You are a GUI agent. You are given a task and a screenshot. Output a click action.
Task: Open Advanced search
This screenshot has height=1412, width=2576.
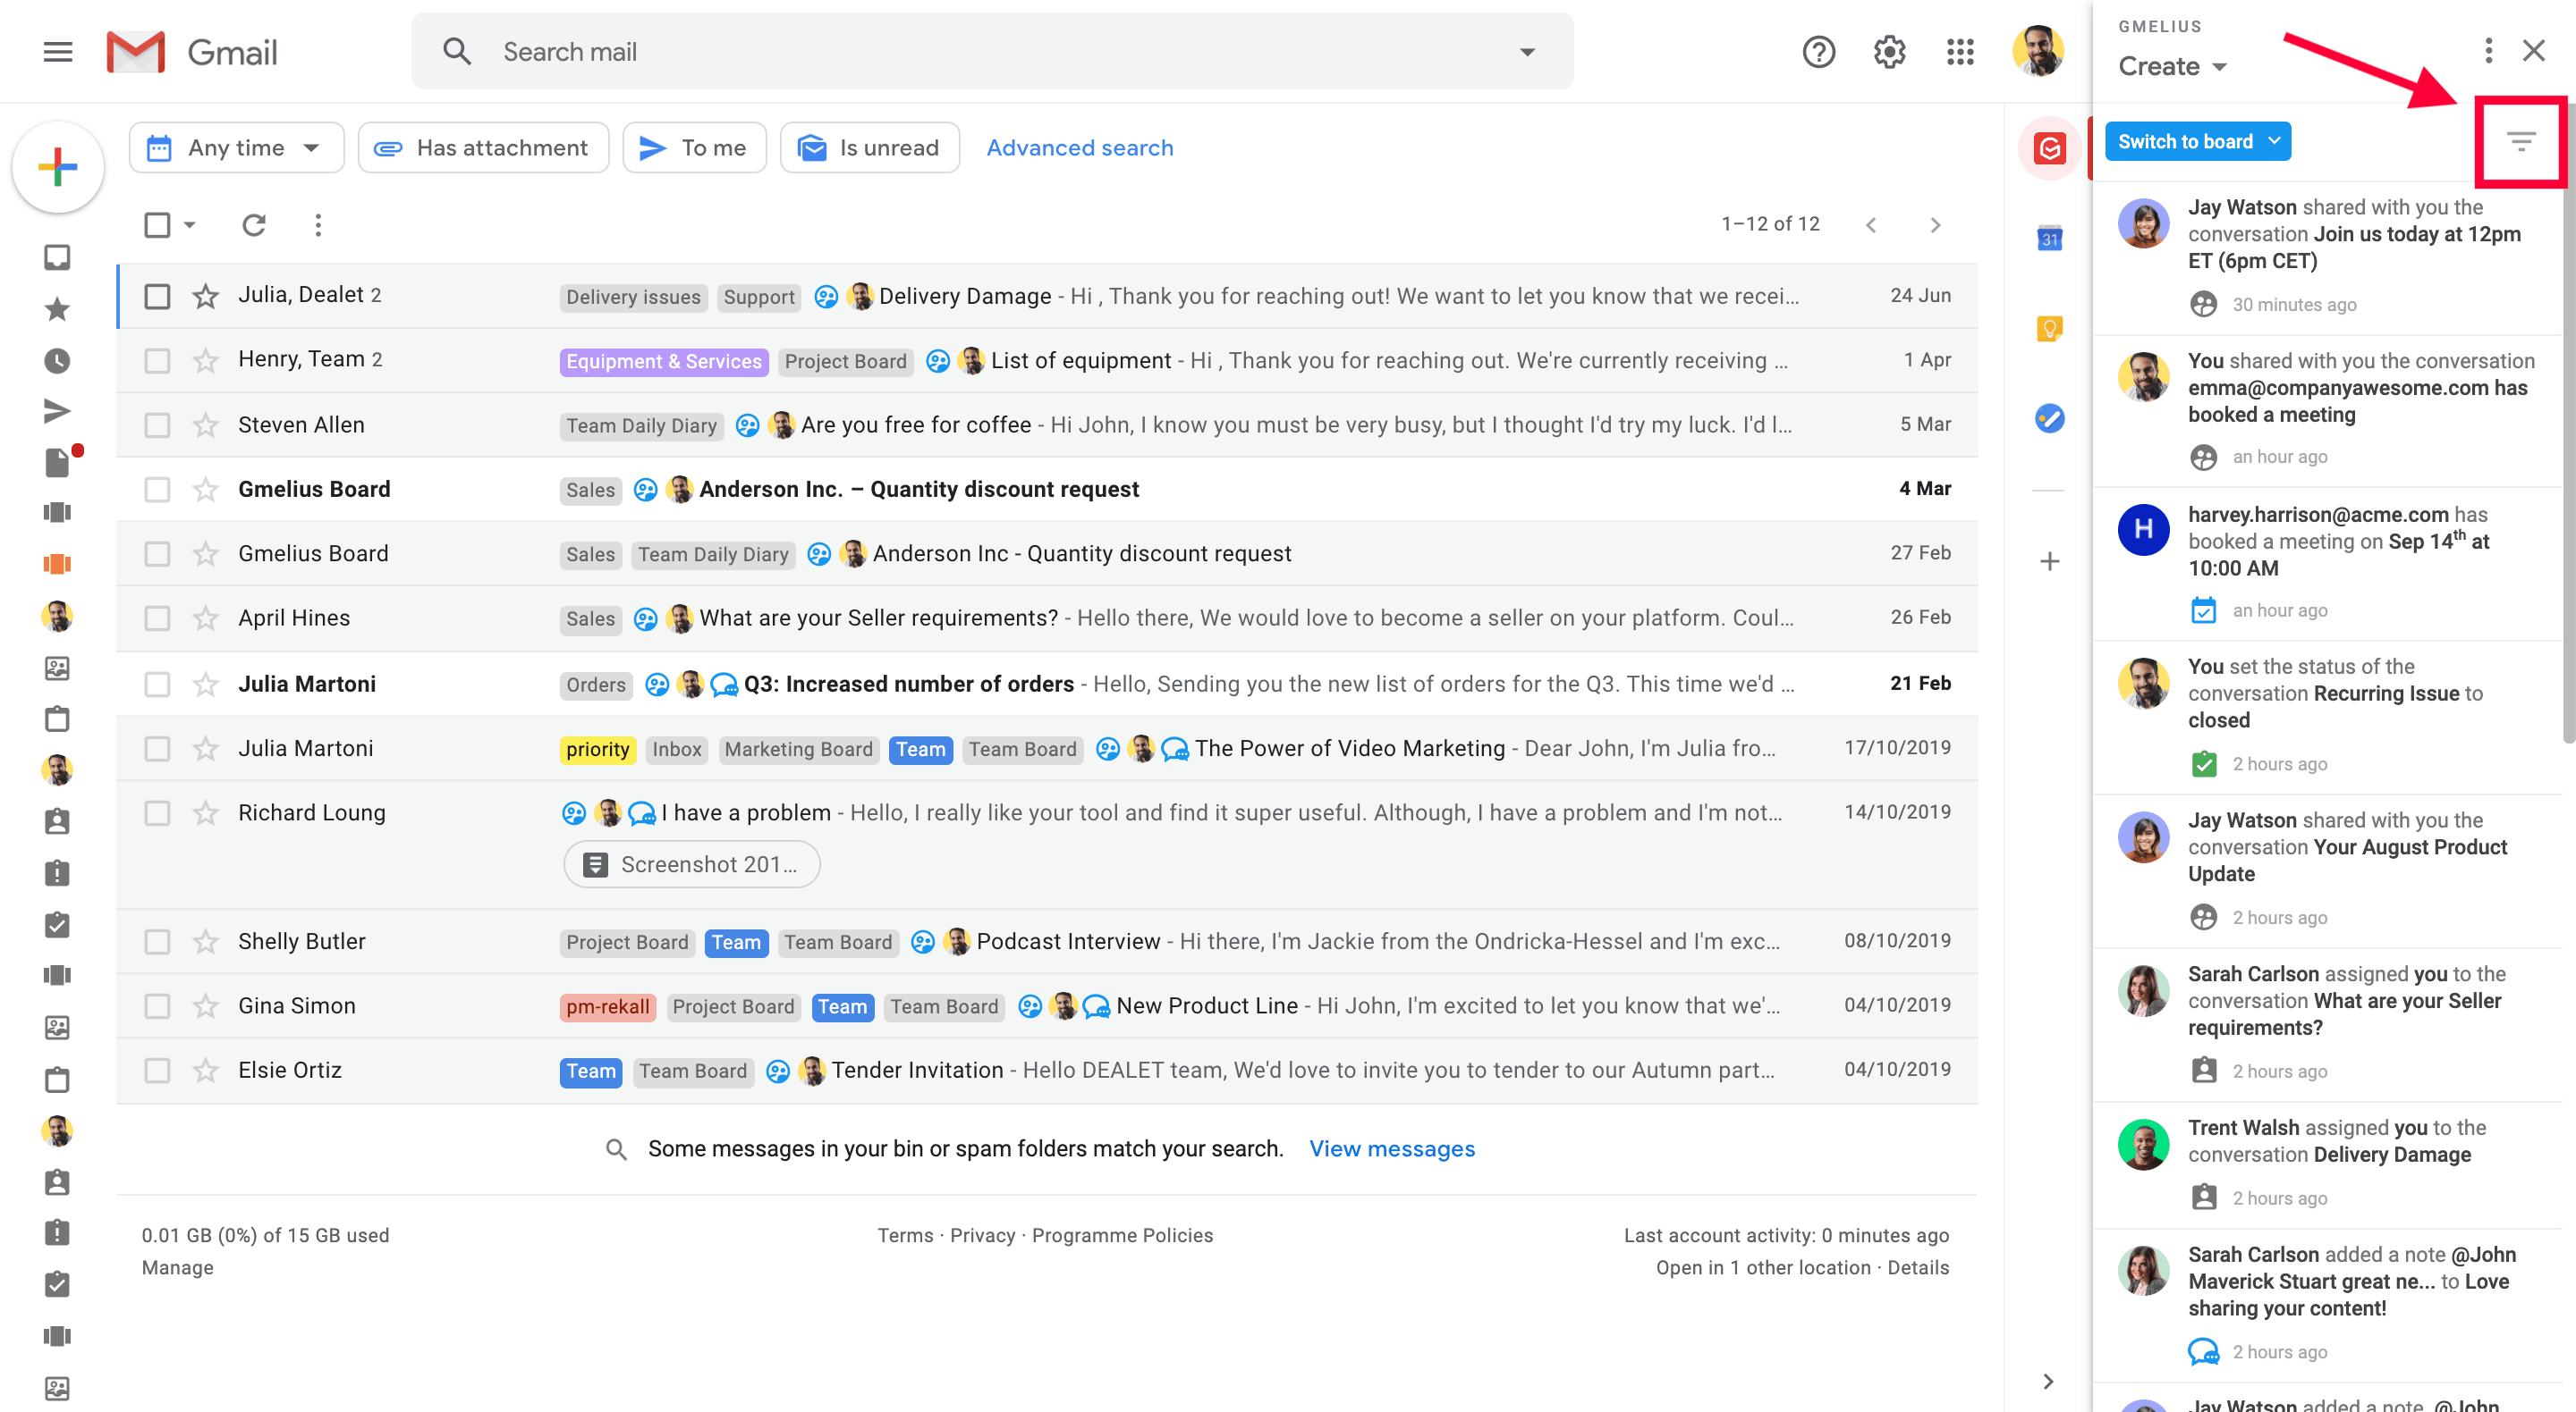[x=1079, y=147]
